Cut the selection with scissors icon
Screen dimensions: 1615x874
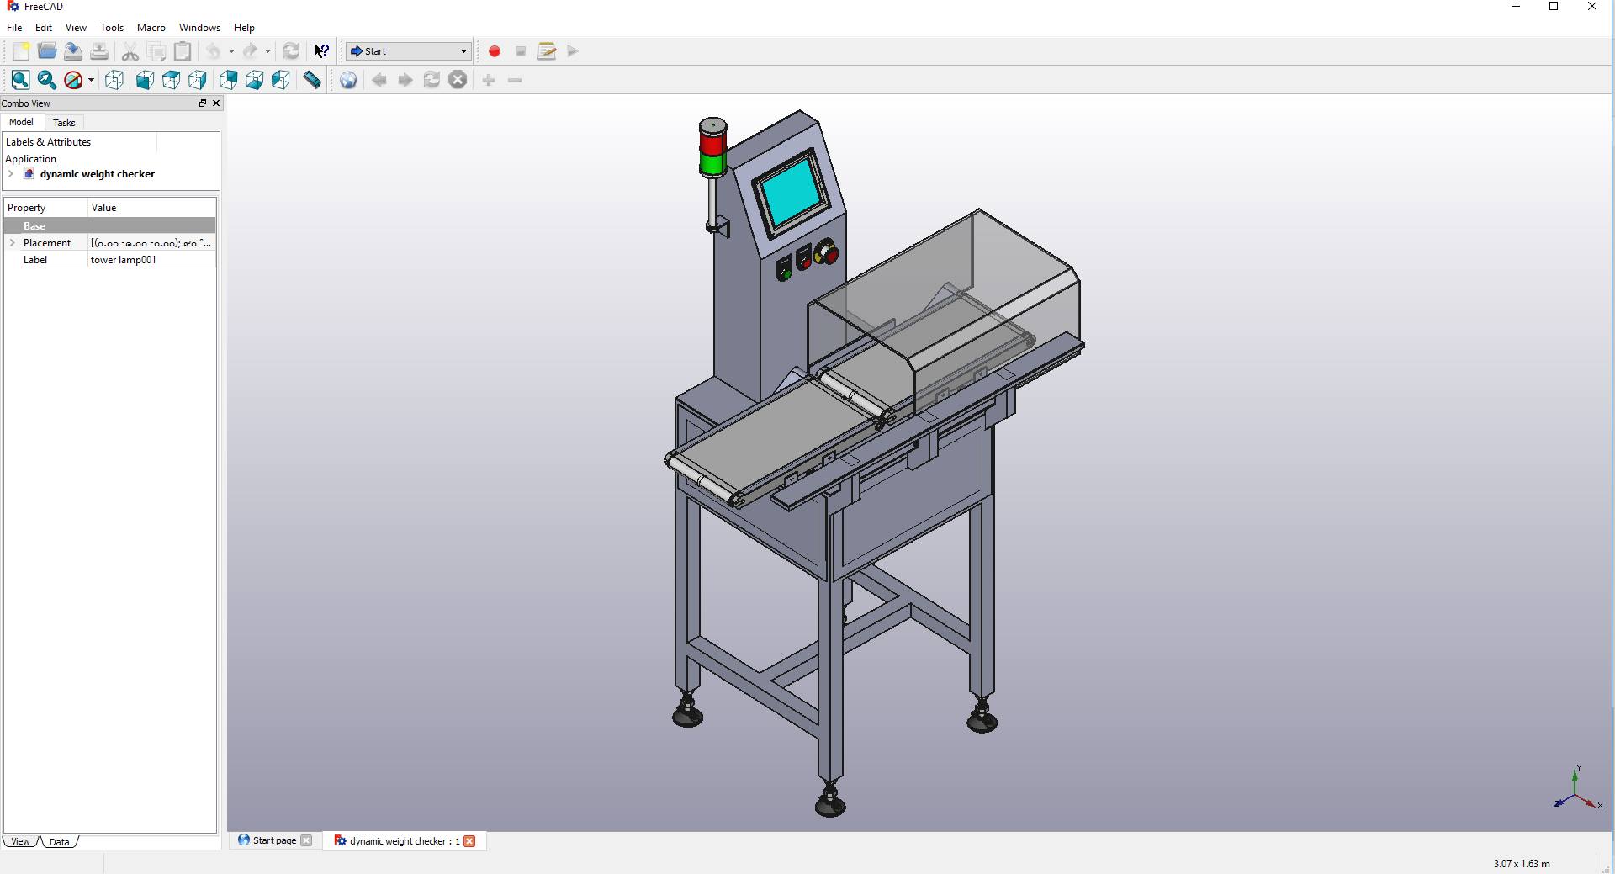coord(130,51)
